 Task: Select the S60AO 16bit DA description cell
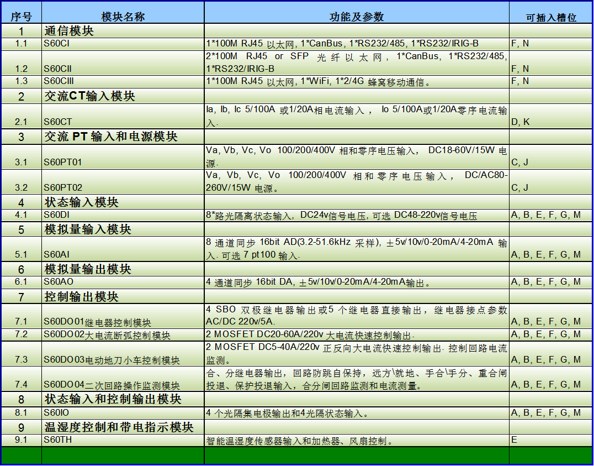click(356, 282)
